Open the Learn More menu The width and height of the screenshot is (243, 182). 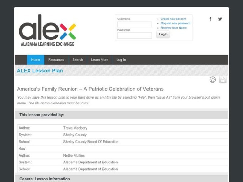pyautogui.click(x=100, y=60)
